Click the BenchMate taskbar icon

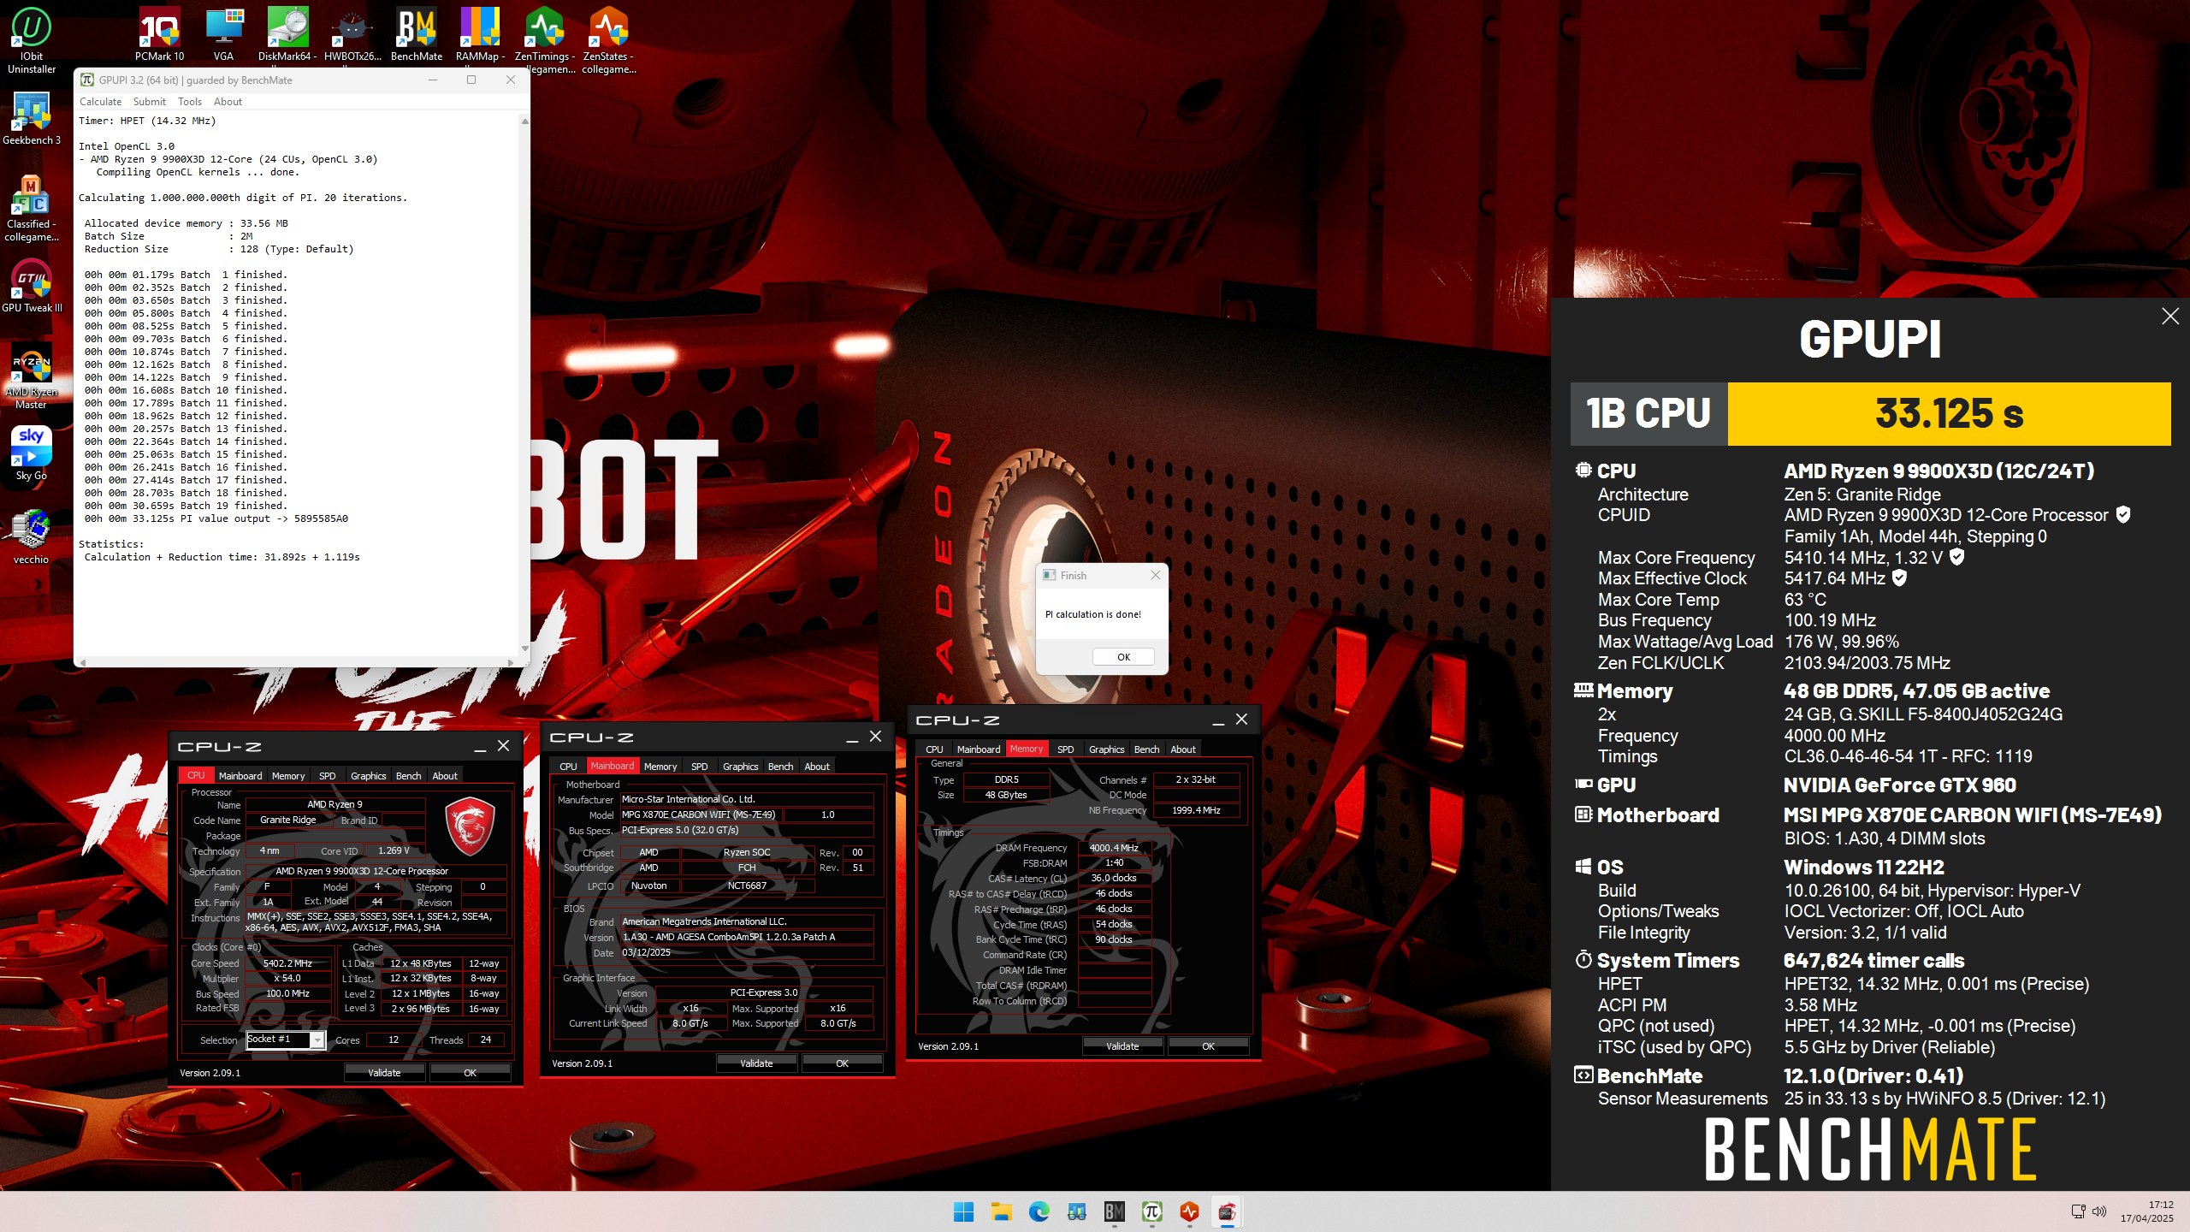tap(1114, 1211)
